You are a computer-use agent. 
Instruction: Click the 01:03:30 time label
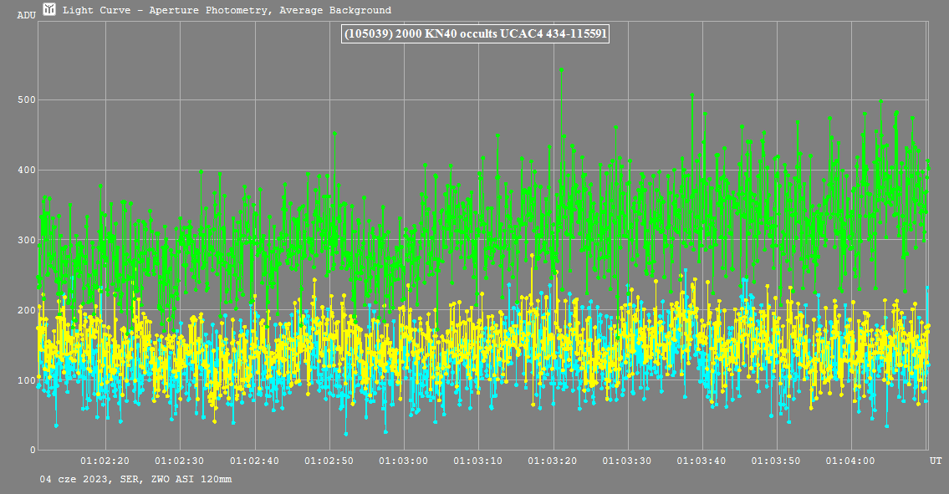(627, 461)
